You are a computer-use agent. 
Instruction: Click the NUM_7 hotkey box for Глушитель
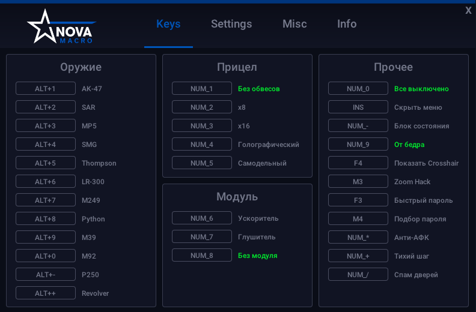[201, 237]
